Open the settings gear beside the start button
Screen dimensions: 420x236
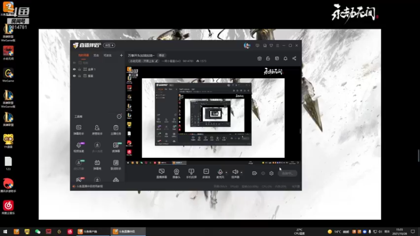[x=271, y=174]
